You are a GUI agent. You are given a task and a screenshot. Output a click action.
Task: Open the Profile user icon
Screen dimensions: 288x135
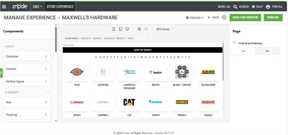coord(268,7)
